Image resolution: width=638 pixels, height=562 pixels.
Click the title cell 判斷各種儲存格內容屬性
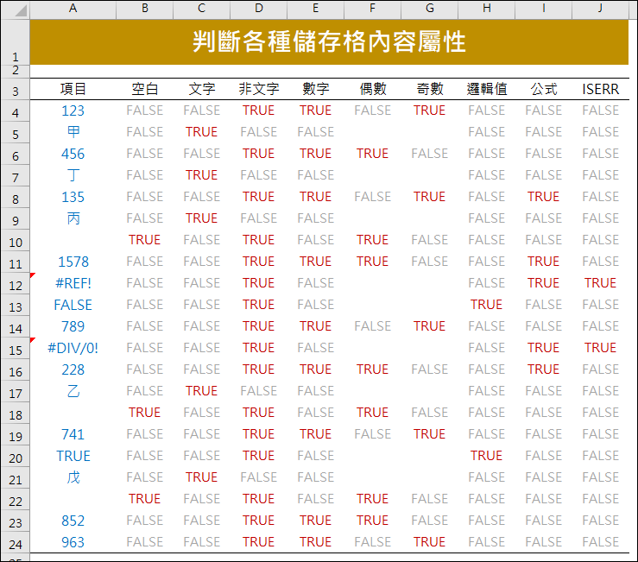329,42
